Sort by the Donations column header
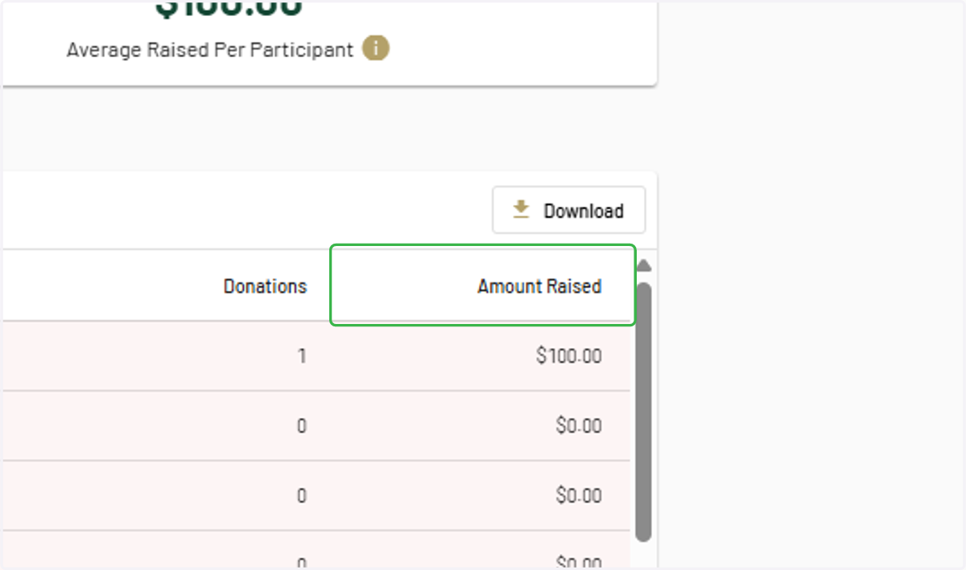 (x=265, y=286)
